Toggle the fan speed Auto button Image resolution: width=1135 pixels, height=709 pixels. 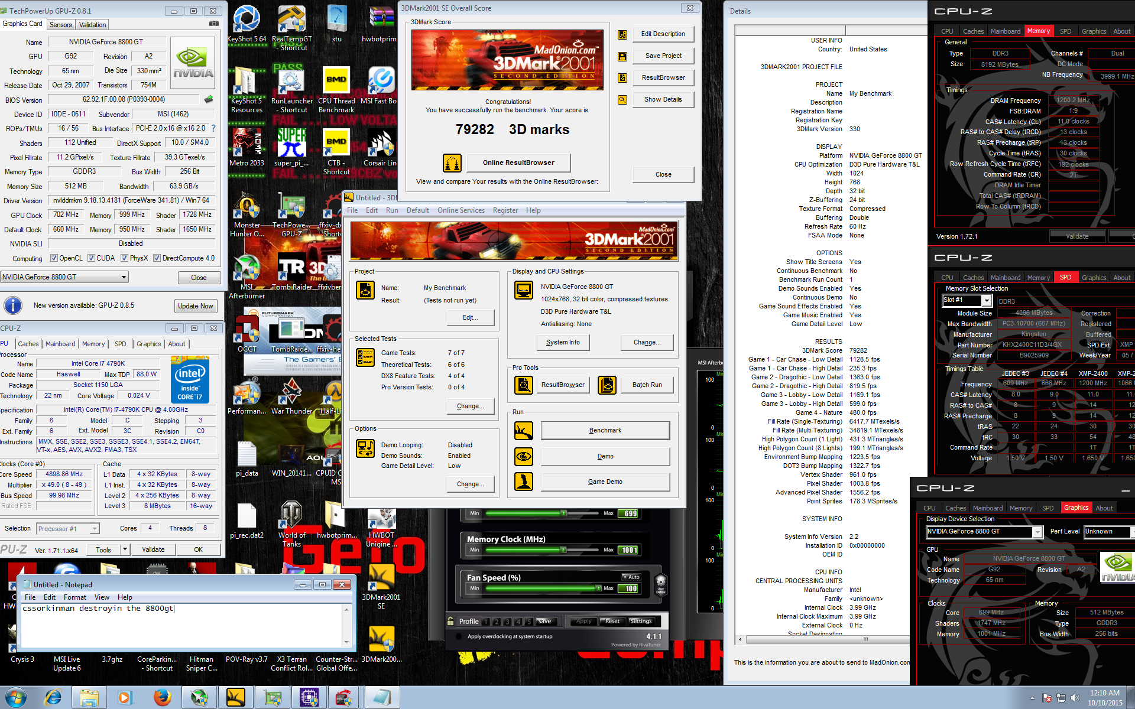pyautogui.click(x=631, y=577)
